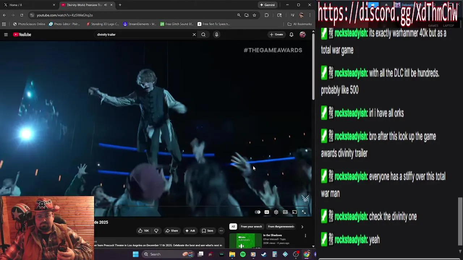Share the video
The height and width of the screenshot is (260, 463).
(x=172, y=231)
